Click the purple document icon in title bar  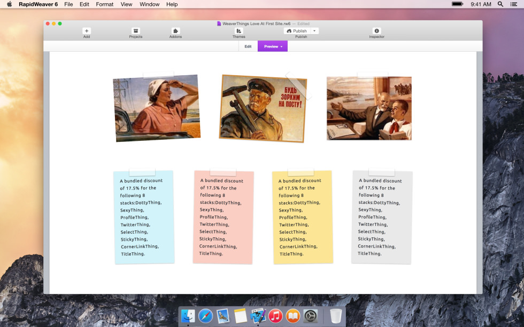coord(219,23)
